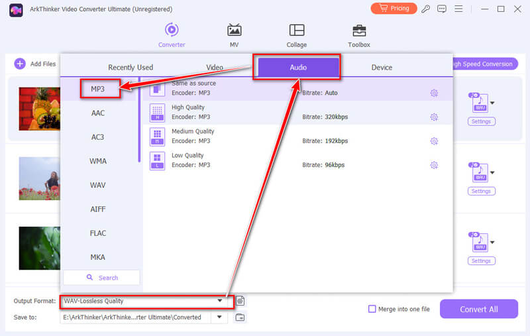Select MP3 in the format list
Image resolution: width=530 pixels, height=336 pixels.
pyautogui.click(x=97, y=89)
